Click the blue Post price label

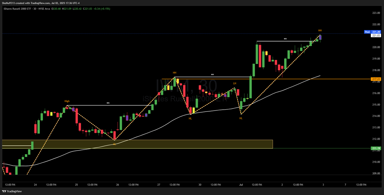(368, 32)
